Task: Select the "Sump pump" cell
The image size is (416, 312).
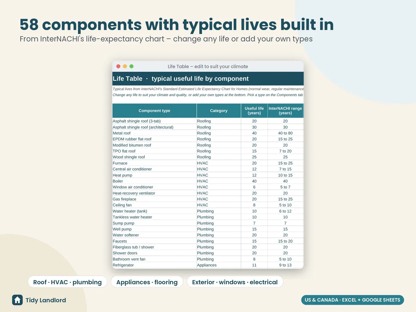Action: point(155,223)
